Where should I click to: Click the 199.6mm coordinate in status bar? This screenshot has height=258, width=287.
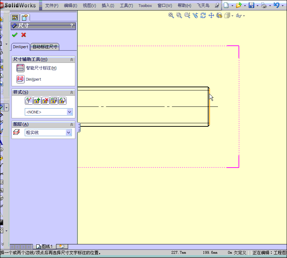pyautogui.click(x=210, y=253)
